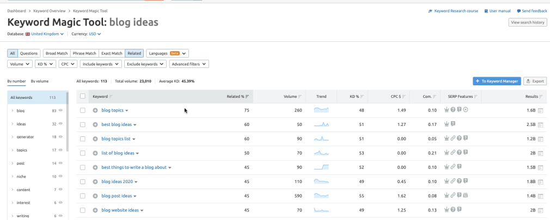
Task: Open the Exclude keywords dropdown
Action: pos(145,64)
